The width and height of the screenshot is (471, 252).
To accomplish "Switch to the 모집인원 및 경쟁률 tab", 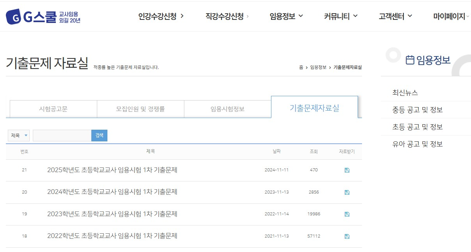I will click(x=140, y=109).
